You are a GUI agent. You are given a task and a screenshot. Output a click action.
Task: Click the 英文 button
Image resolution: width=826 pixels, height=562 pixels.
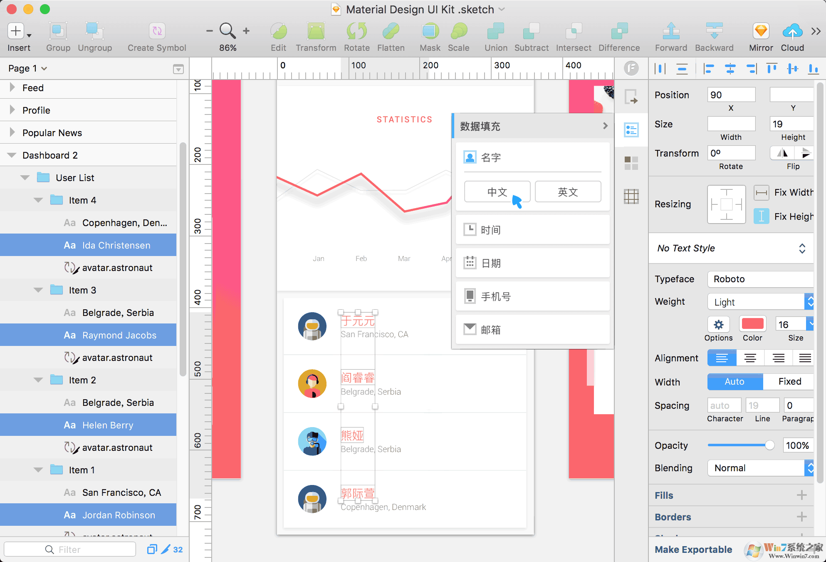coord(568,192)
